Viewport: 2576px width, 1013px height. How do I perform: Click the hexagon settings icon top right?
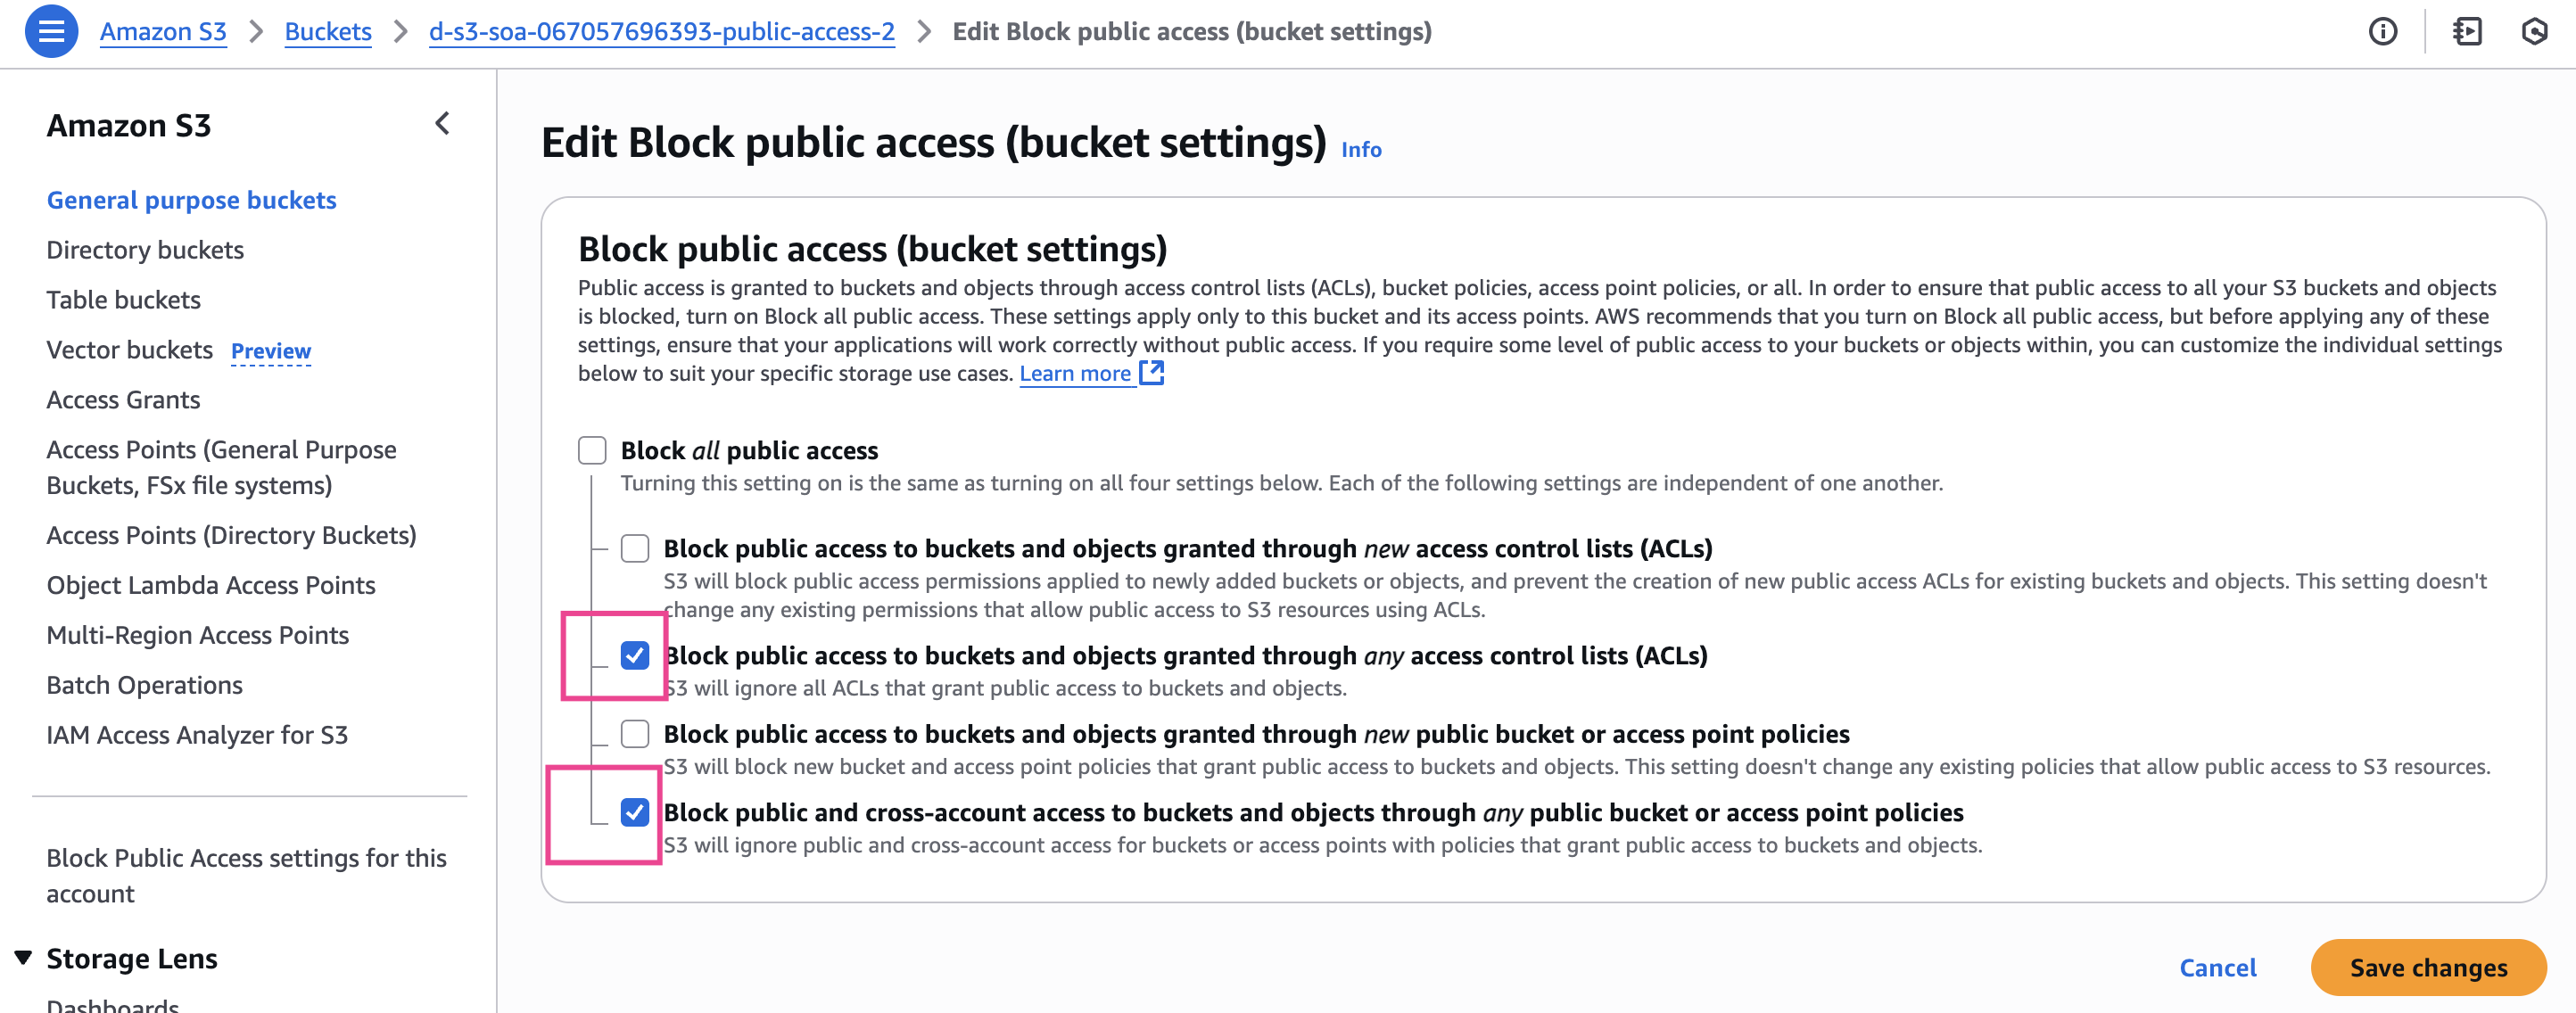coord(2534,32)
